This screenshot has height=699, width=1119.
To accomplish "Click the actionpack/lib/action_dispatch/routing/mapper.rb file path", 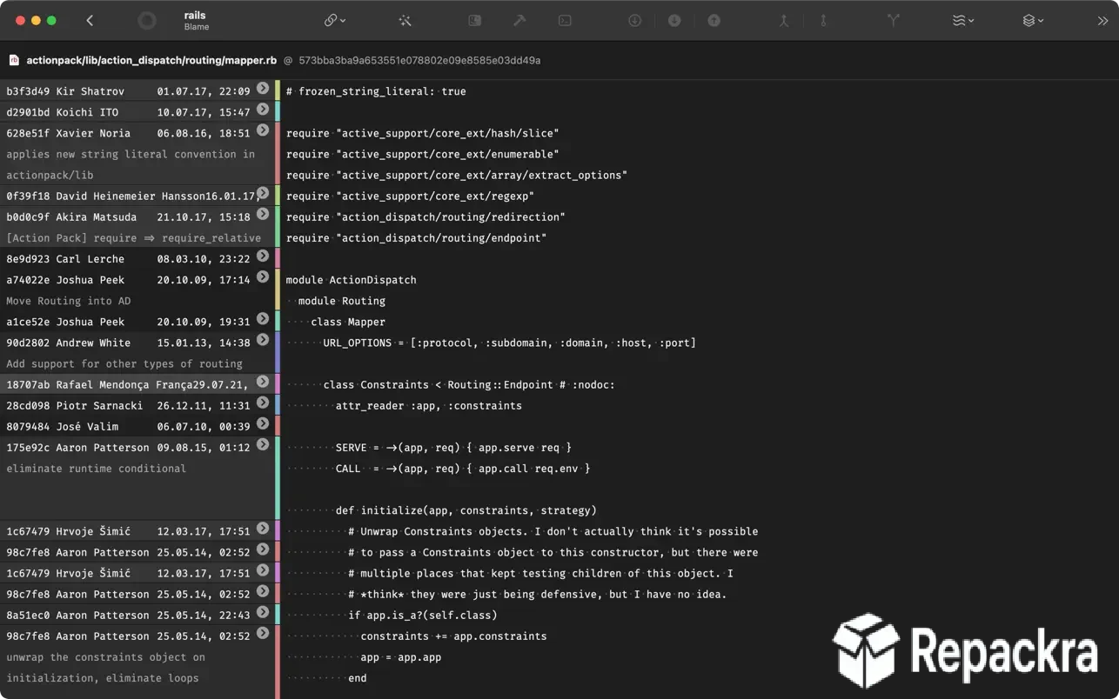I will click(151, 61).
